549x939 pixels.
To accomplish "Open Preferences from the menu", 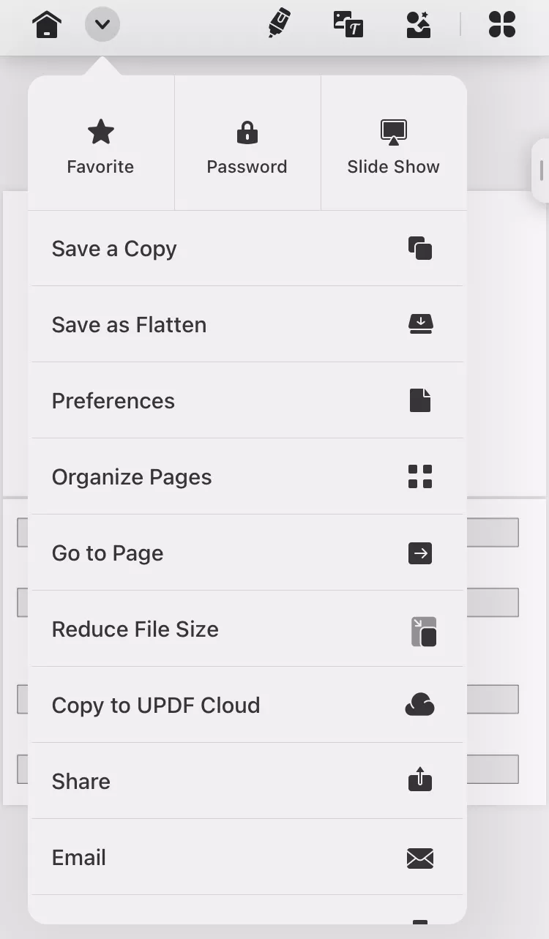I will pos(247,401).
